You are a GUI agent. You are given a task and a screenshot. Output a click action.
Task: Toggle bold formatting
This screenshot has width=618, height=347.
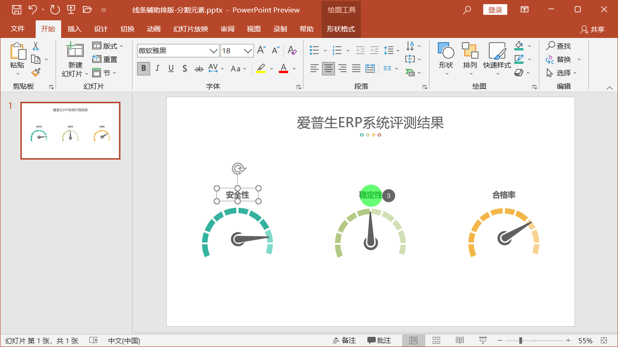pyautogui.click(x=144, y=68)
